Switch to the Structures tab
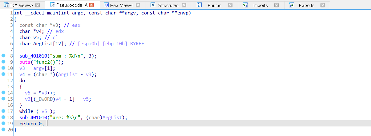This screenshot has height=136, width=371. 168,5
